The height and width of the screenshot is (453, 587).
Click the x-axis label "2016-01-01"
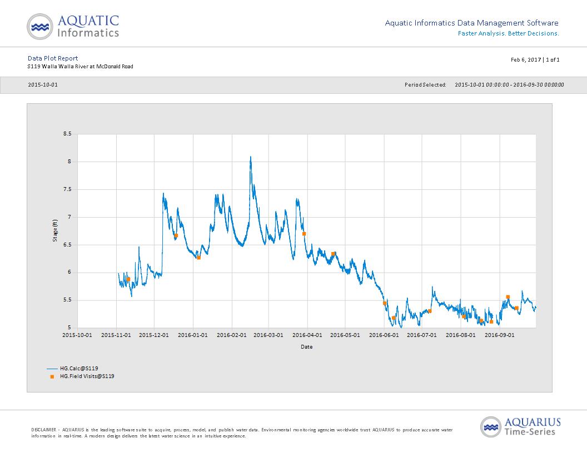point(193,335)
